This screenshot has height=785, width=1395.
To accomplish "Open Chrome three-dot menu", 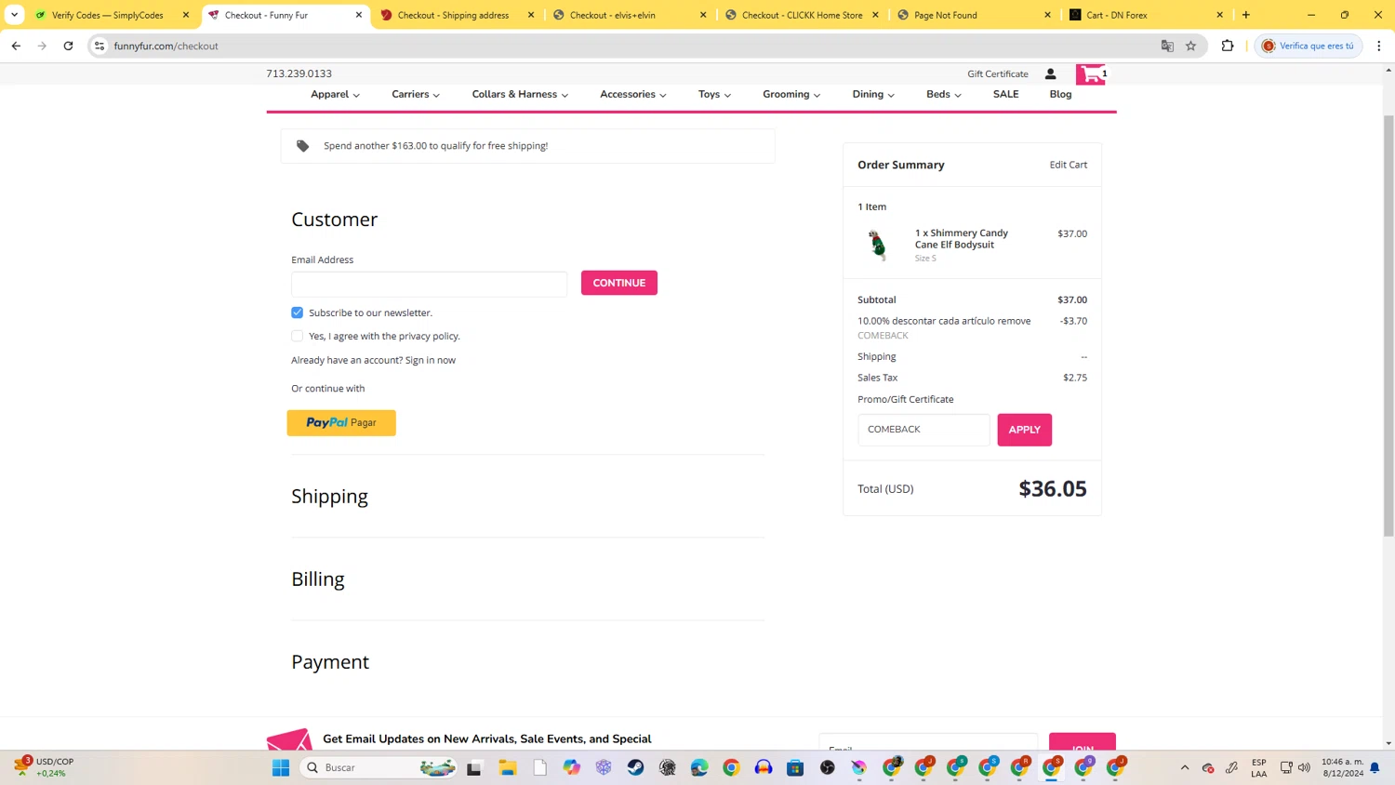I will point(1379,46).
